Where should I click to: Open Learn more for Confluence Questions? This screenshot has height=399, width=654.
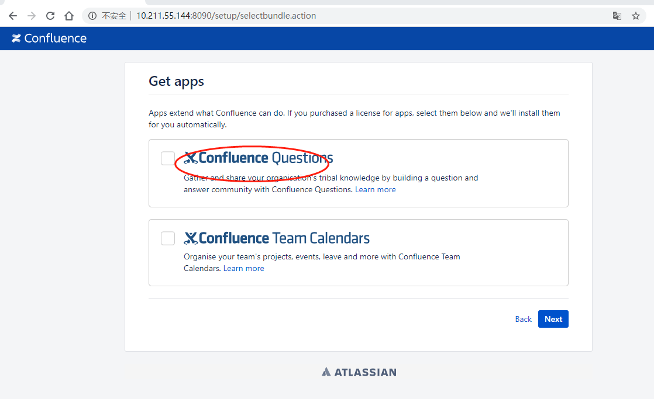click(376, 189)
